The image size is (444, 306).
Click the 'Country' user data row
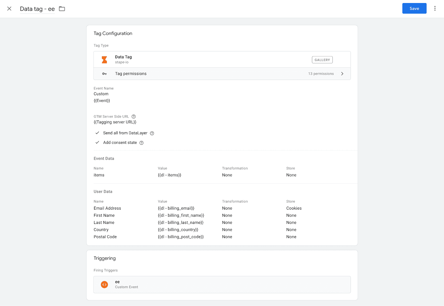pyautogui.click(x=101, y=230)
